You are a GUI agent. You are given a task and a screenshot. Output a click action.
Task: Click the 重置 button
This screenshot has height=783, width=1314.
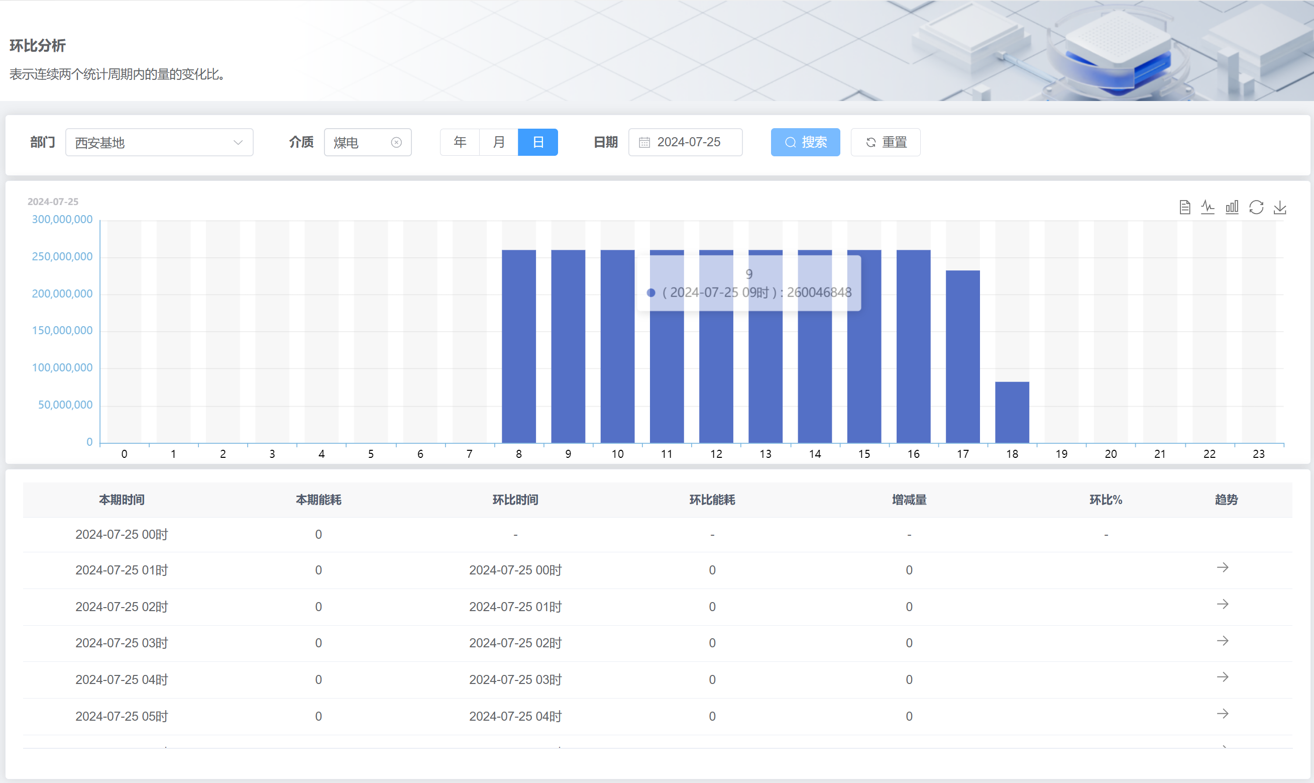pyautogui.click(x=886, y=142)
